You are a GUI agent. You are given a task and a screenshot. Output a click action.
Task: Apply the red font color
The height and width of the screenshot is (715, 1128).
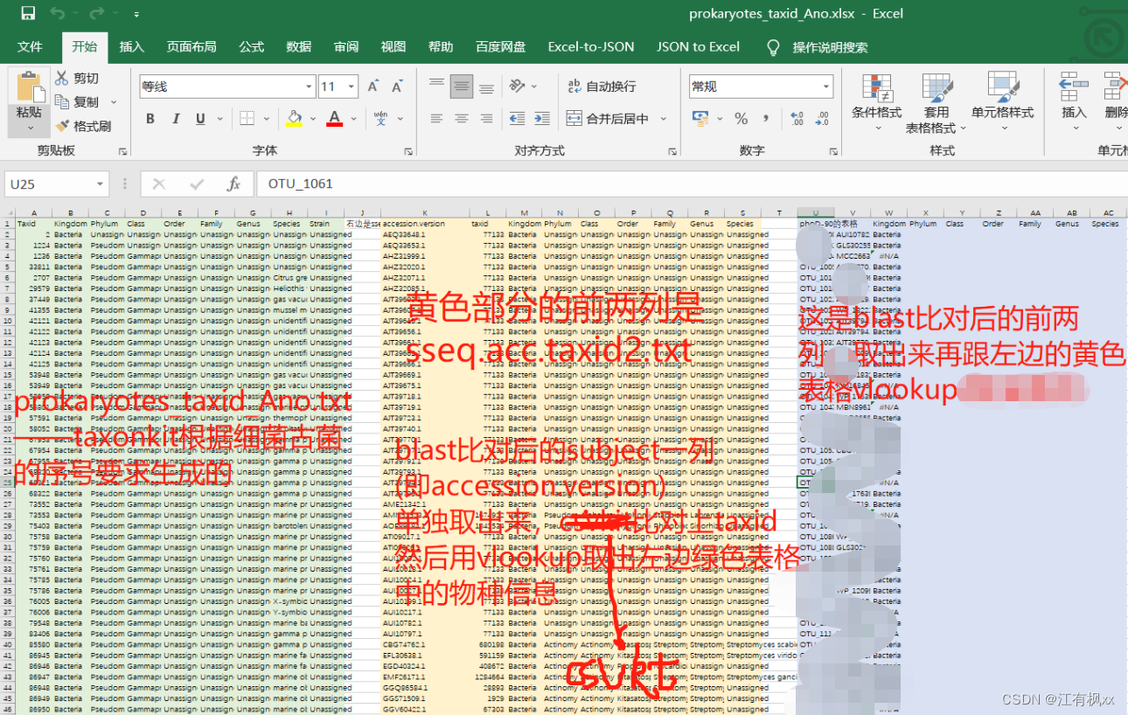click(334, 119)
